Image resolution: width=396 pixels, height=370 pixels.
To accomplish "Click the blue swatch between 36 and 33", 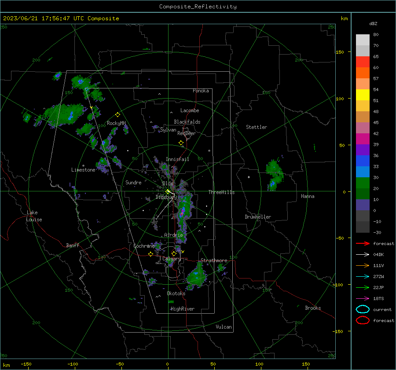I will (363, 161).
